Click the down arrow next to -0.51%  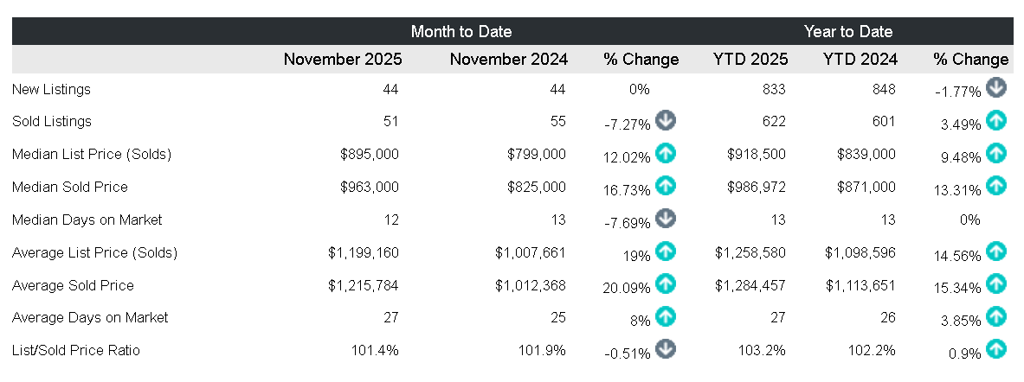click(x=666, y=348)
